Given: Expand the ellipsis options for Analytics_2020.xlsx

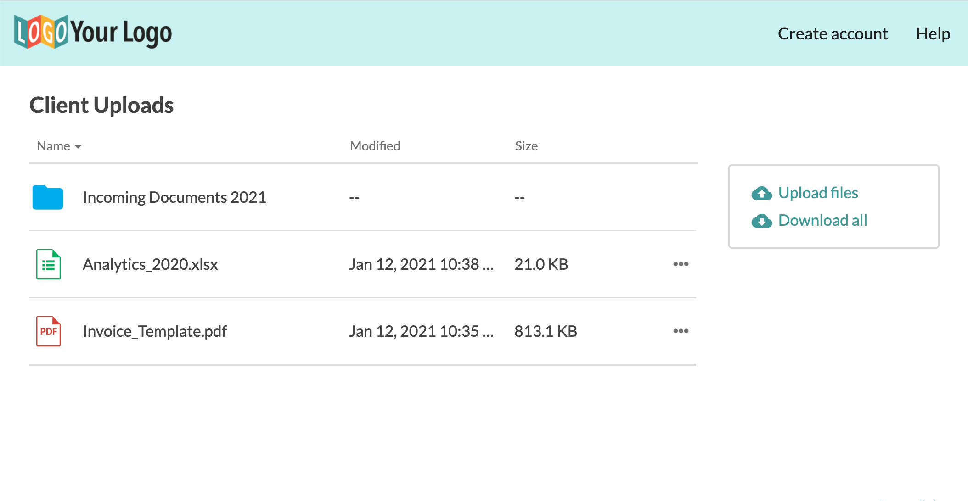Looking at the screenshot, I should coord(681,264).
